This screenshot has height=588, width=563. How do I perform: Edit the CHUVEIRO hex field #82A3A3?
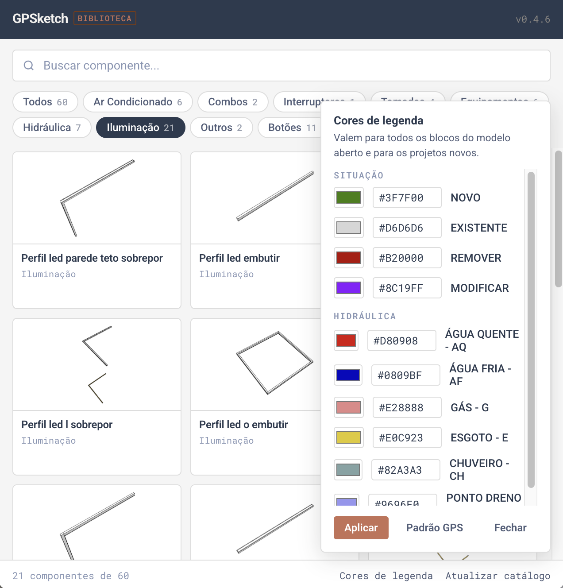[x=406, y=470]
